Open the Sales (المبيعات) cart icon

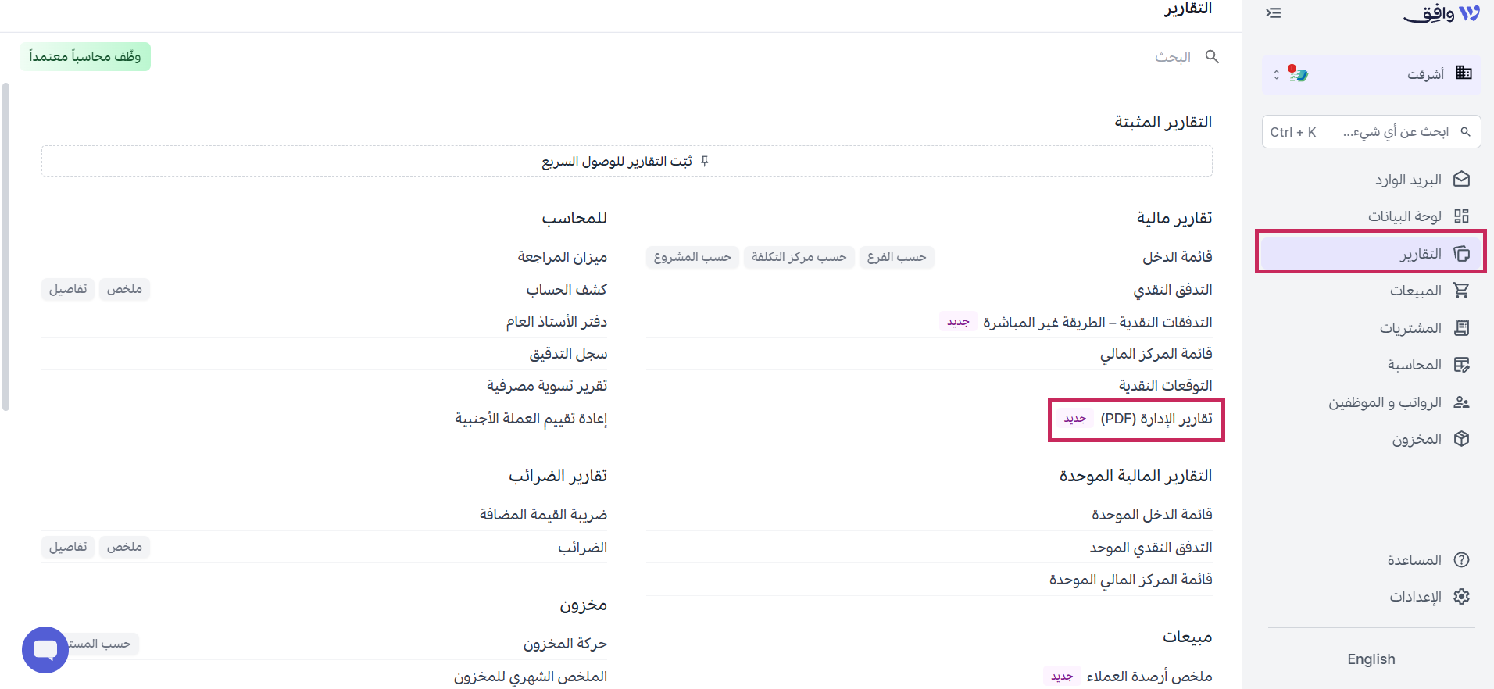[1461, 291]
